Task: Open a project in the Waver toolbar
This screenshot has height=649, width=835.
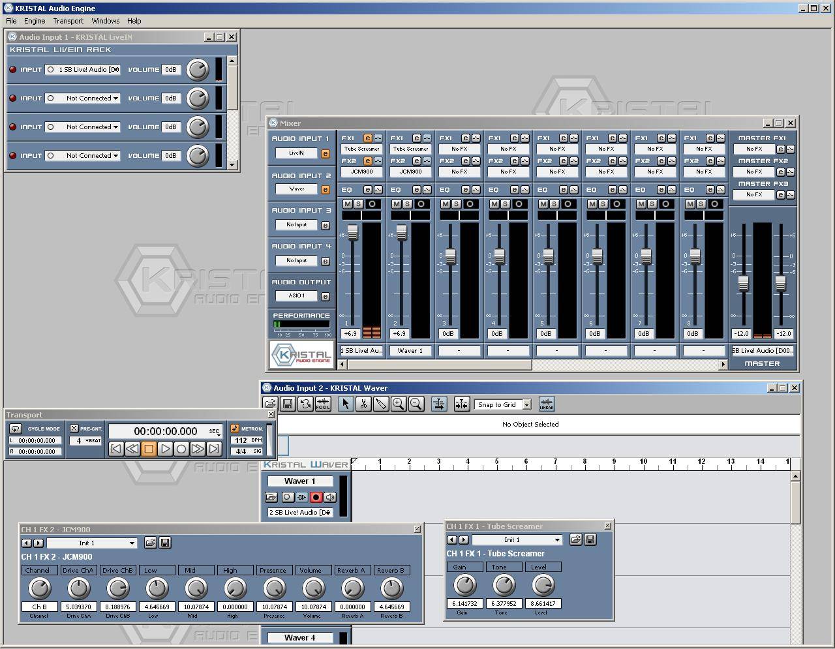Action: coord(270,404)
